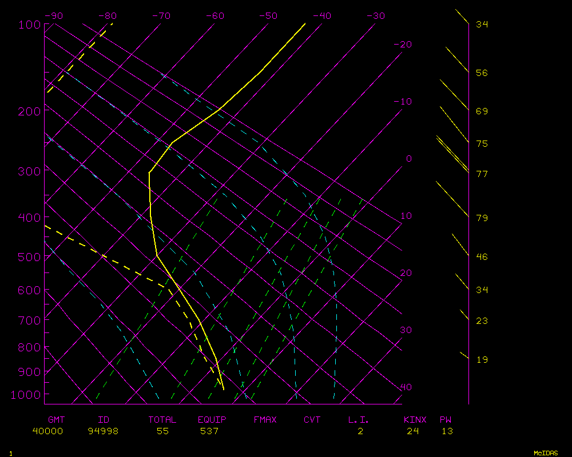This screenshot has height=457, width=572.
Task: Click the L.I. lifted index label
Action: coord(359,420)
